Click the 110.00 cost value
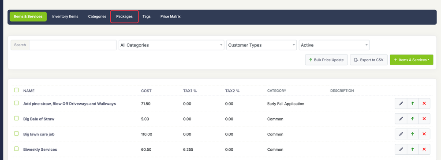 pyautogui.click(x=146, y=134)
